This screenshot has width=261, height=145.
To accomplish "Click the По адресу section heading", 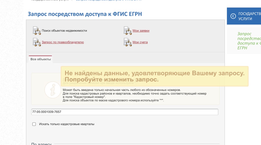I will pyautogui.click(x=41, y=144).
